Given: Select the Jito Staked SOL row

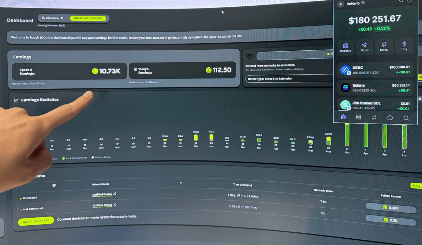Looking at the screenshot, I should 376,105.
